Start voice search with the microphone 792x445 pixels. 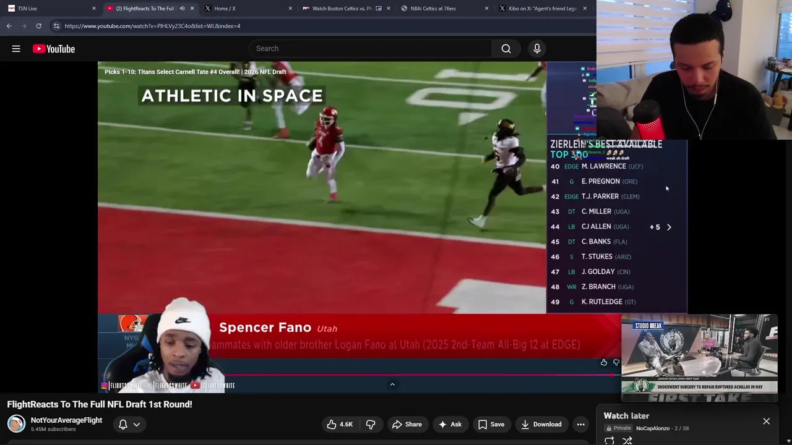(x=537, y=49)
